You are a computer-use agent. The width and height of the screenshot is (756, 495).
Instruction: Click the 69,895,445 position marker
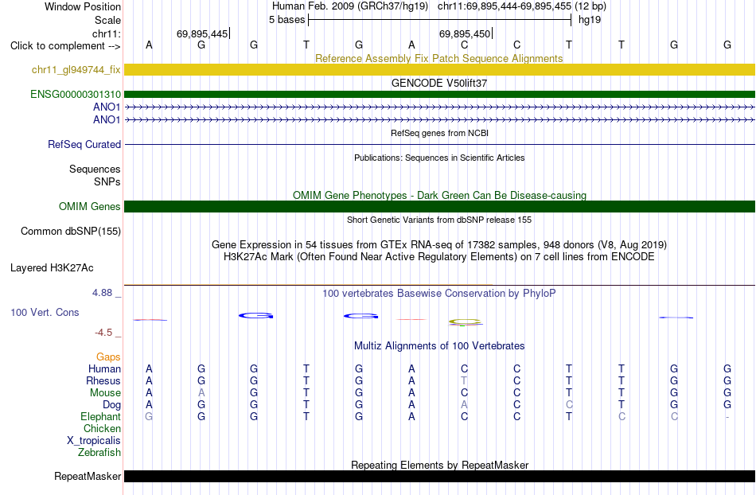click(x=202, y=34)
